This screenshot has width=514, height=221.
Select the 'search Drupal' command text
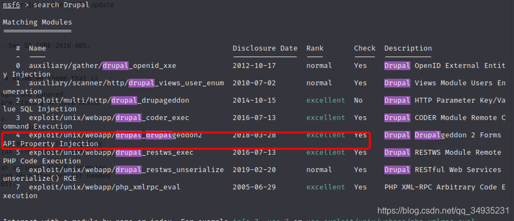pos(61,5)
